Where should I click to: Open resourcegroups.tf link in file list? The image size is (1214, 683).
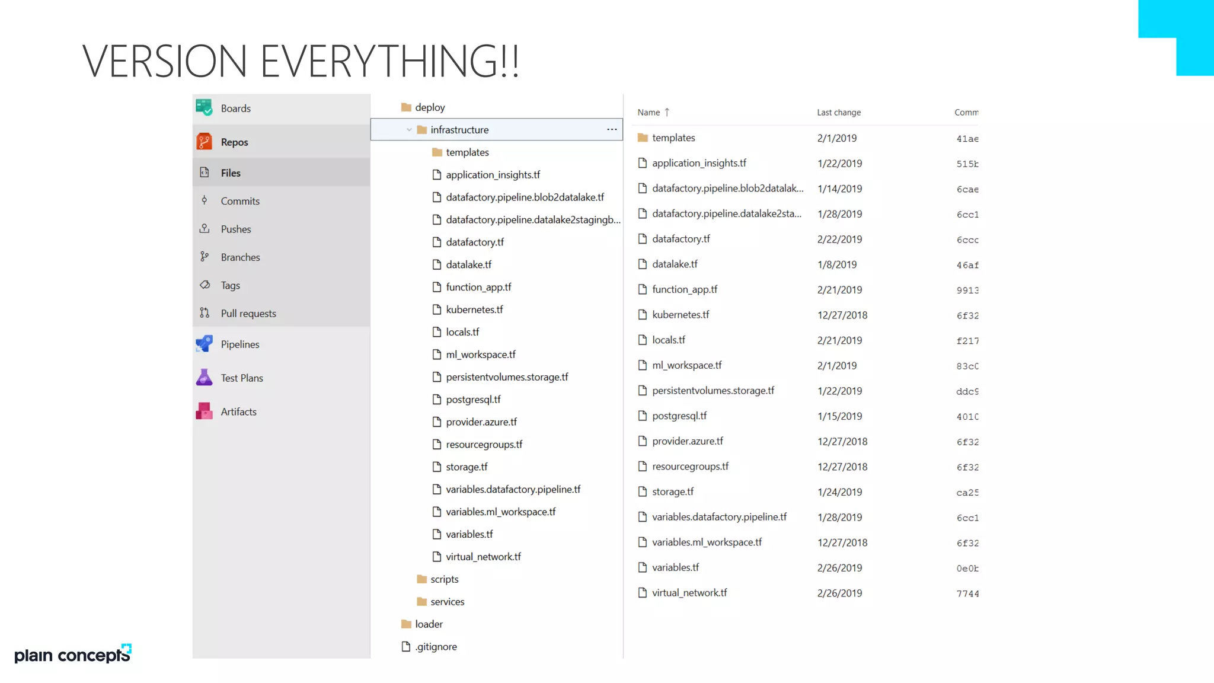pos(691,467)
